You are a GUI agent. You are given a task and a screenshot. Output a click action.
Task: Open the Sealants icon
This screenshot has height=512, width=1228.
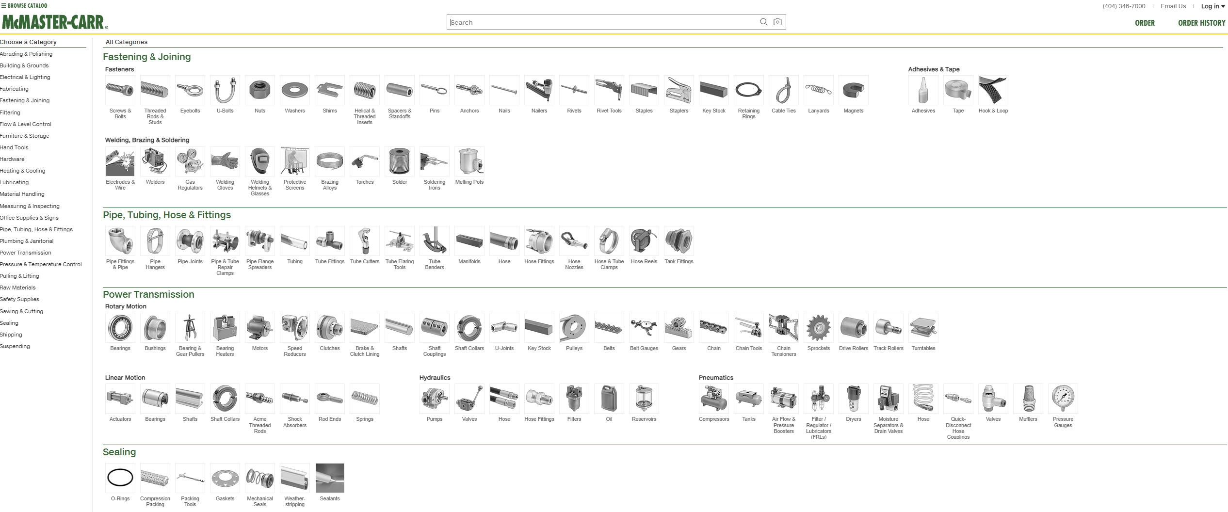[x=330, y=478]
